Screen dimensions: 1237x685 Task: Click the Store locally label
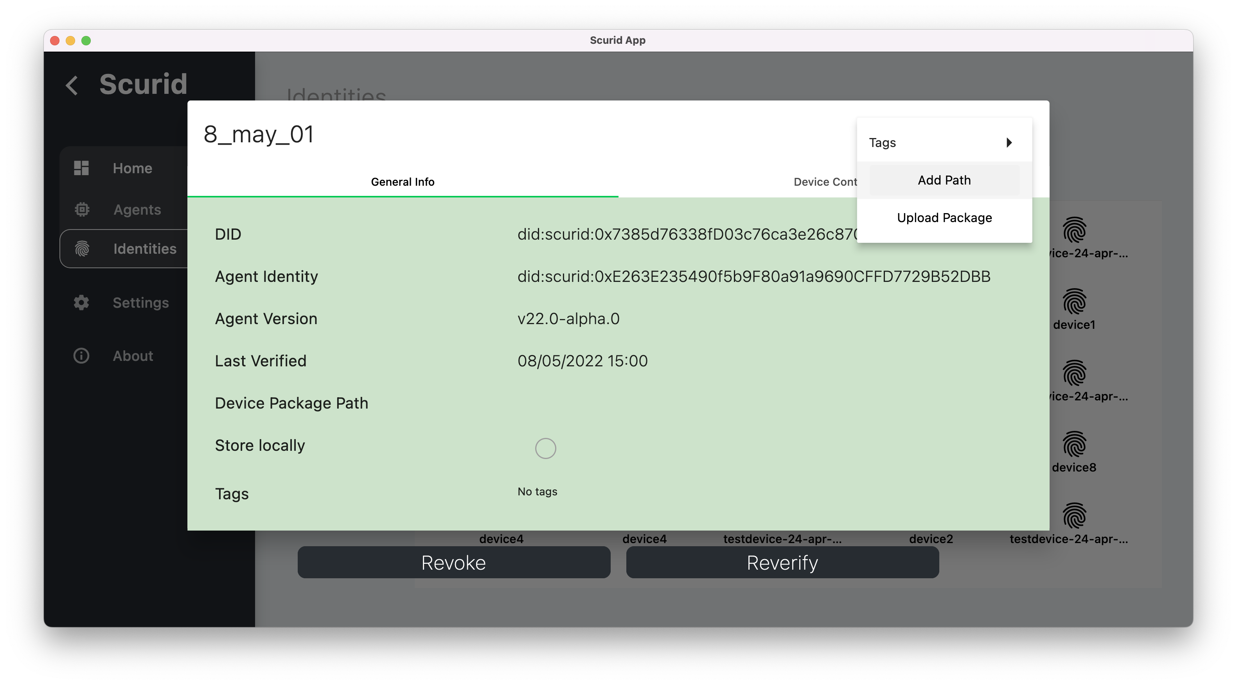pos(260,445)
